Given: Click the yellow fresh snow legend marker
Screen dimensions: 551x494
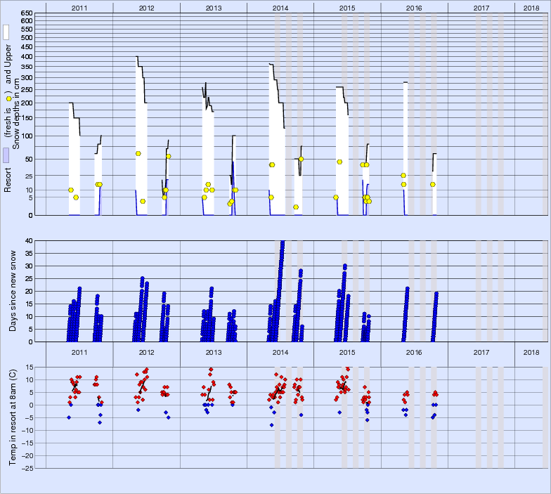Looking at the screenshot, I should pyautogui.click(x=8, y=99).
